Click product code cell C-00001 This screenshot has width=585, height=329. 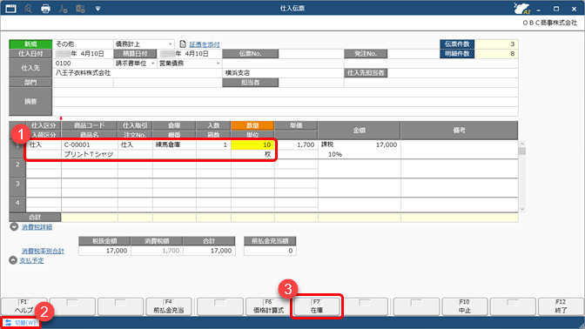90,144
